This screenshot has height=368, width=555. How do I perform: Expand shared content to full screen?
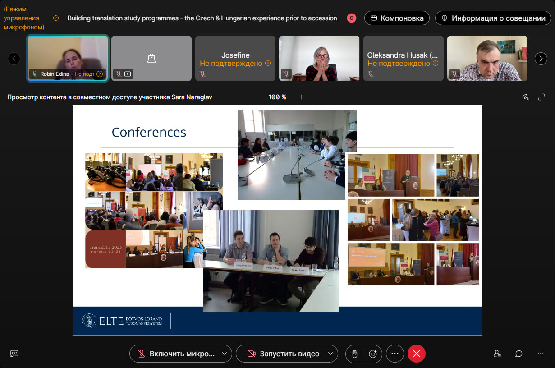pos(541,97)
